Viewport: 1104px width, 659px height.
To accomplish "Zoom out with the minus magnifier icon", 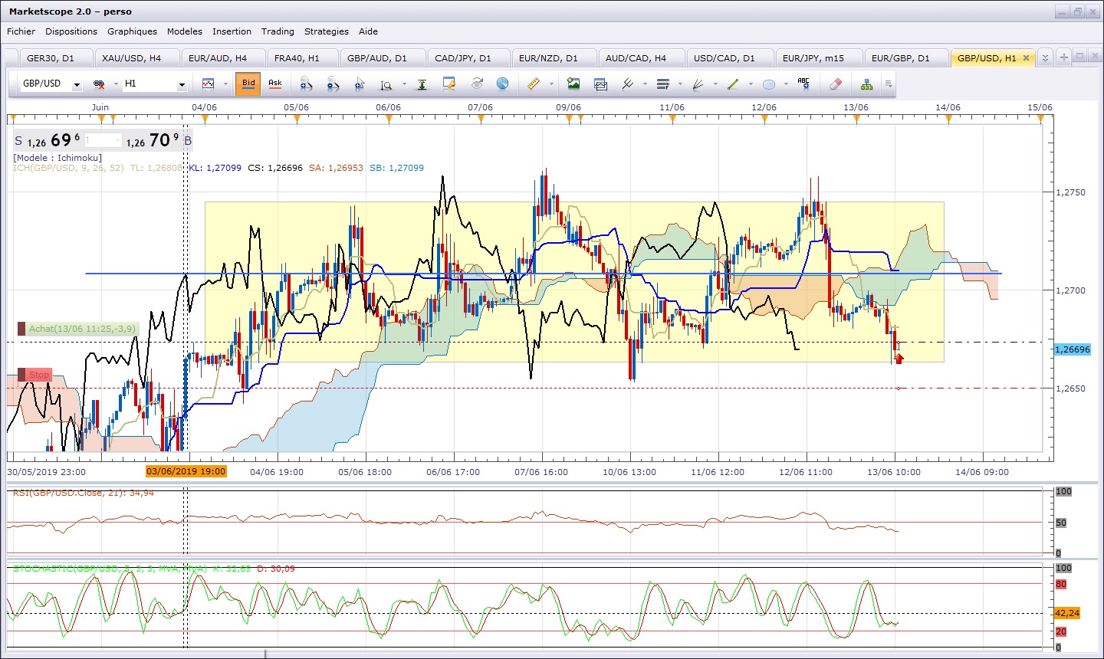I will [333, 84].
